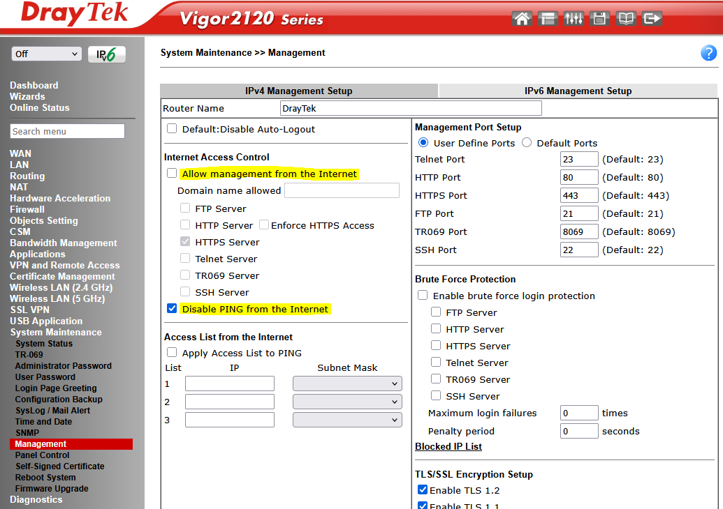
Task: Click the floppy disk save icon
Action: click(x=599, y=18)
